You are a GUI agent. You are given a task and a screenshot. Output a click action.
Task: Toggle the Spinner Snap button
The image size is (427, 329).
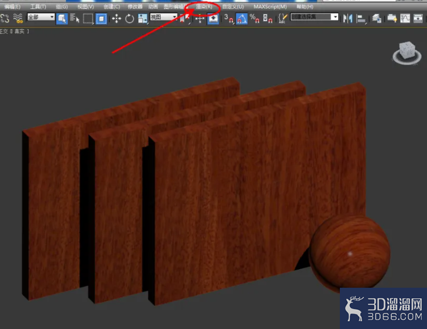268,19
